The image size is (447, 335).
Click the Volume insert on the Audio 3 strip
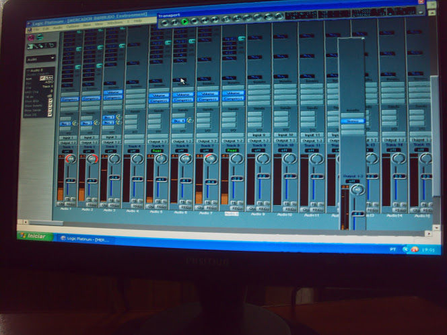point(113,93)
